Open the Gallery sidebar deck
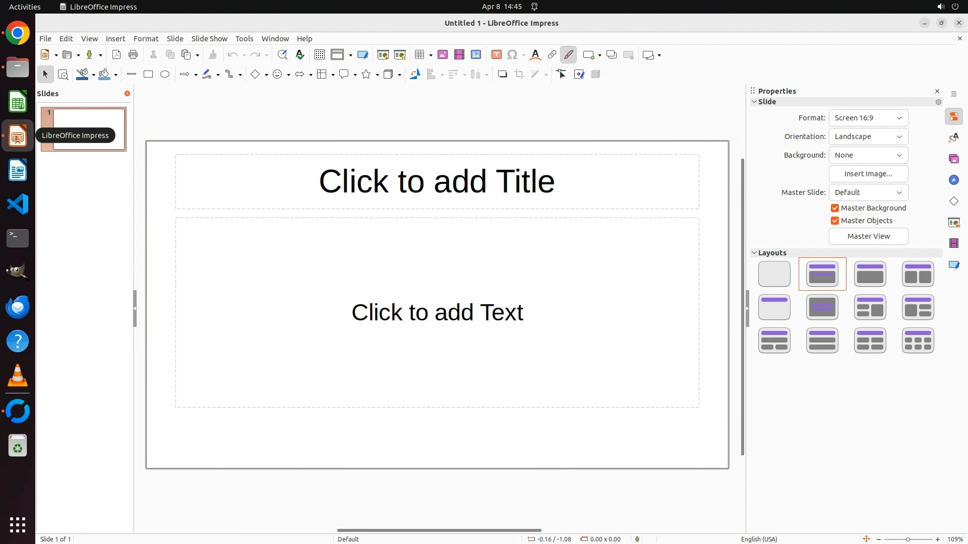The image size is (968, 544). point(954,159)
